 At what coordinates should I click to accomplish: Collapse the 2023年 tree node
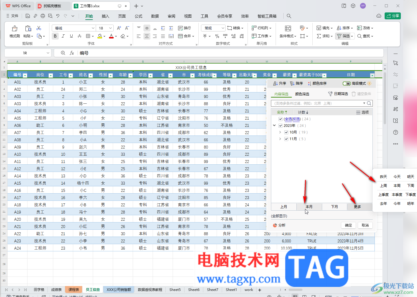(274, 126)
